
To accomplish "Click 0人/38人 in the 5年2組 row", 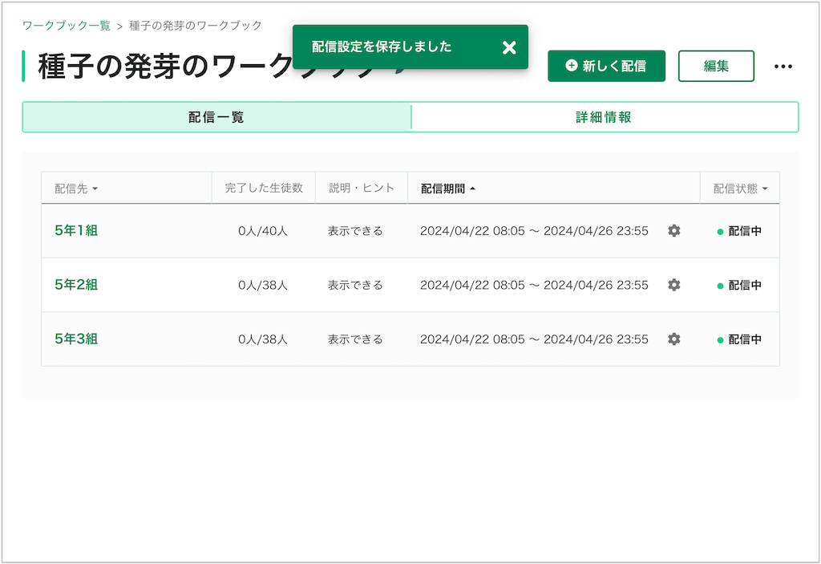I will [263, 285].
